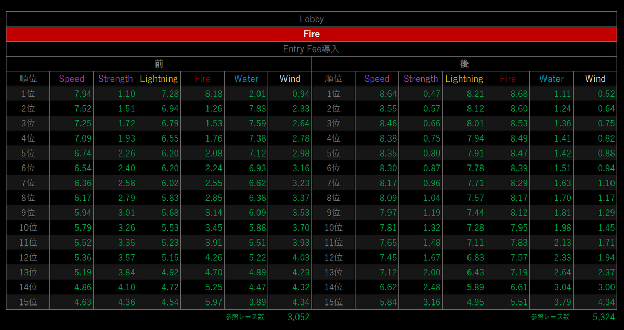Image resolution: width=624 pixels, height=330 pixels.
Task: Click 前 Fire value 8.18 in 1位 row
Action: coord(213,94)
